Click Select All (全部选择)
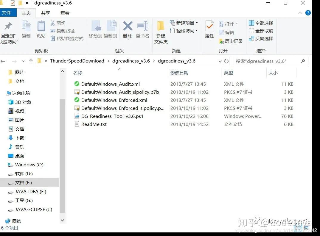This screenshot has height=236, width=320. pyautogui.click(x=261, y=23)
